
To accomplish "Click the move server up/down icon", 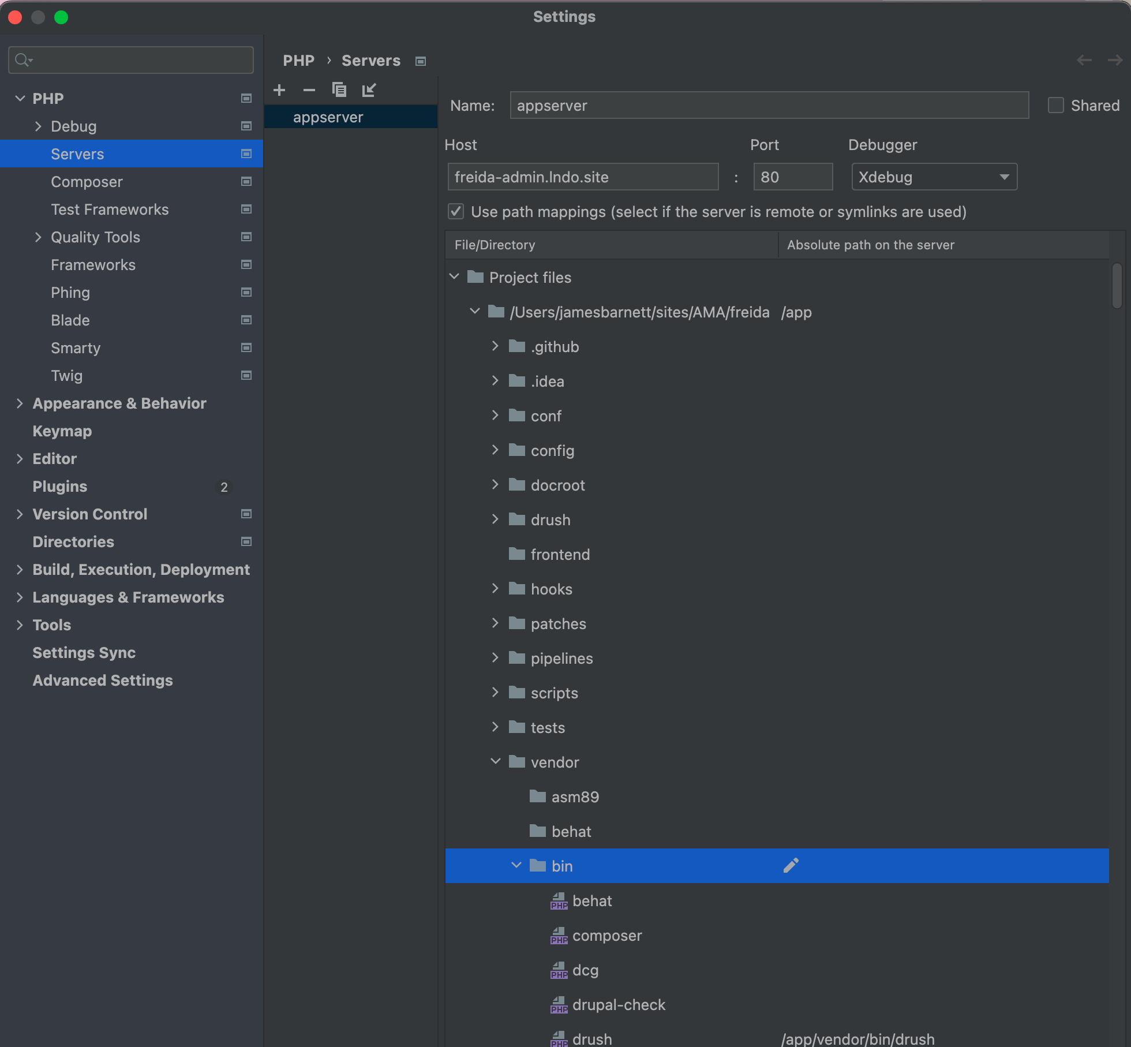I will [x=368, y=91].
